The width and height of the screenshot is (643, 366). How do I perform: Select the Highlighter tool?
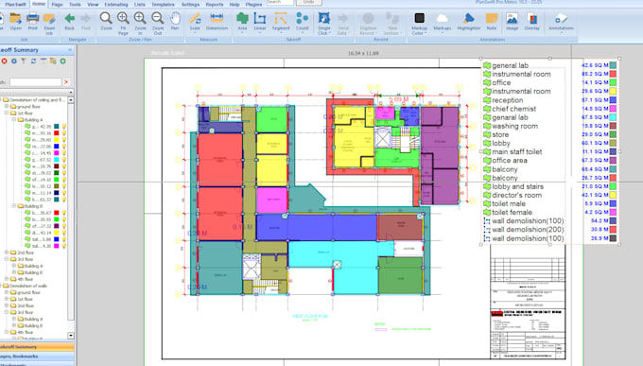click(x=469, y=22)
